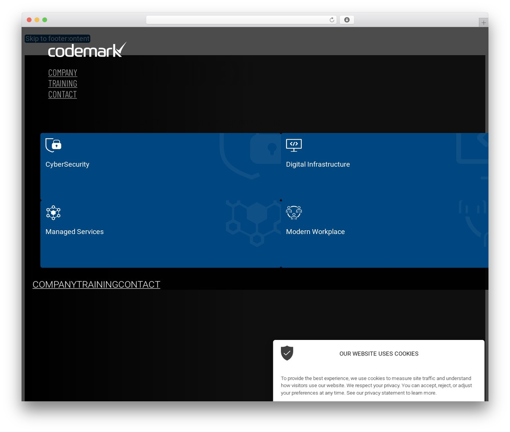The width and height of the screenshot is (510, 432).
Task: Open the Digital Infrastructure service card title
Action: click(318, 164)
